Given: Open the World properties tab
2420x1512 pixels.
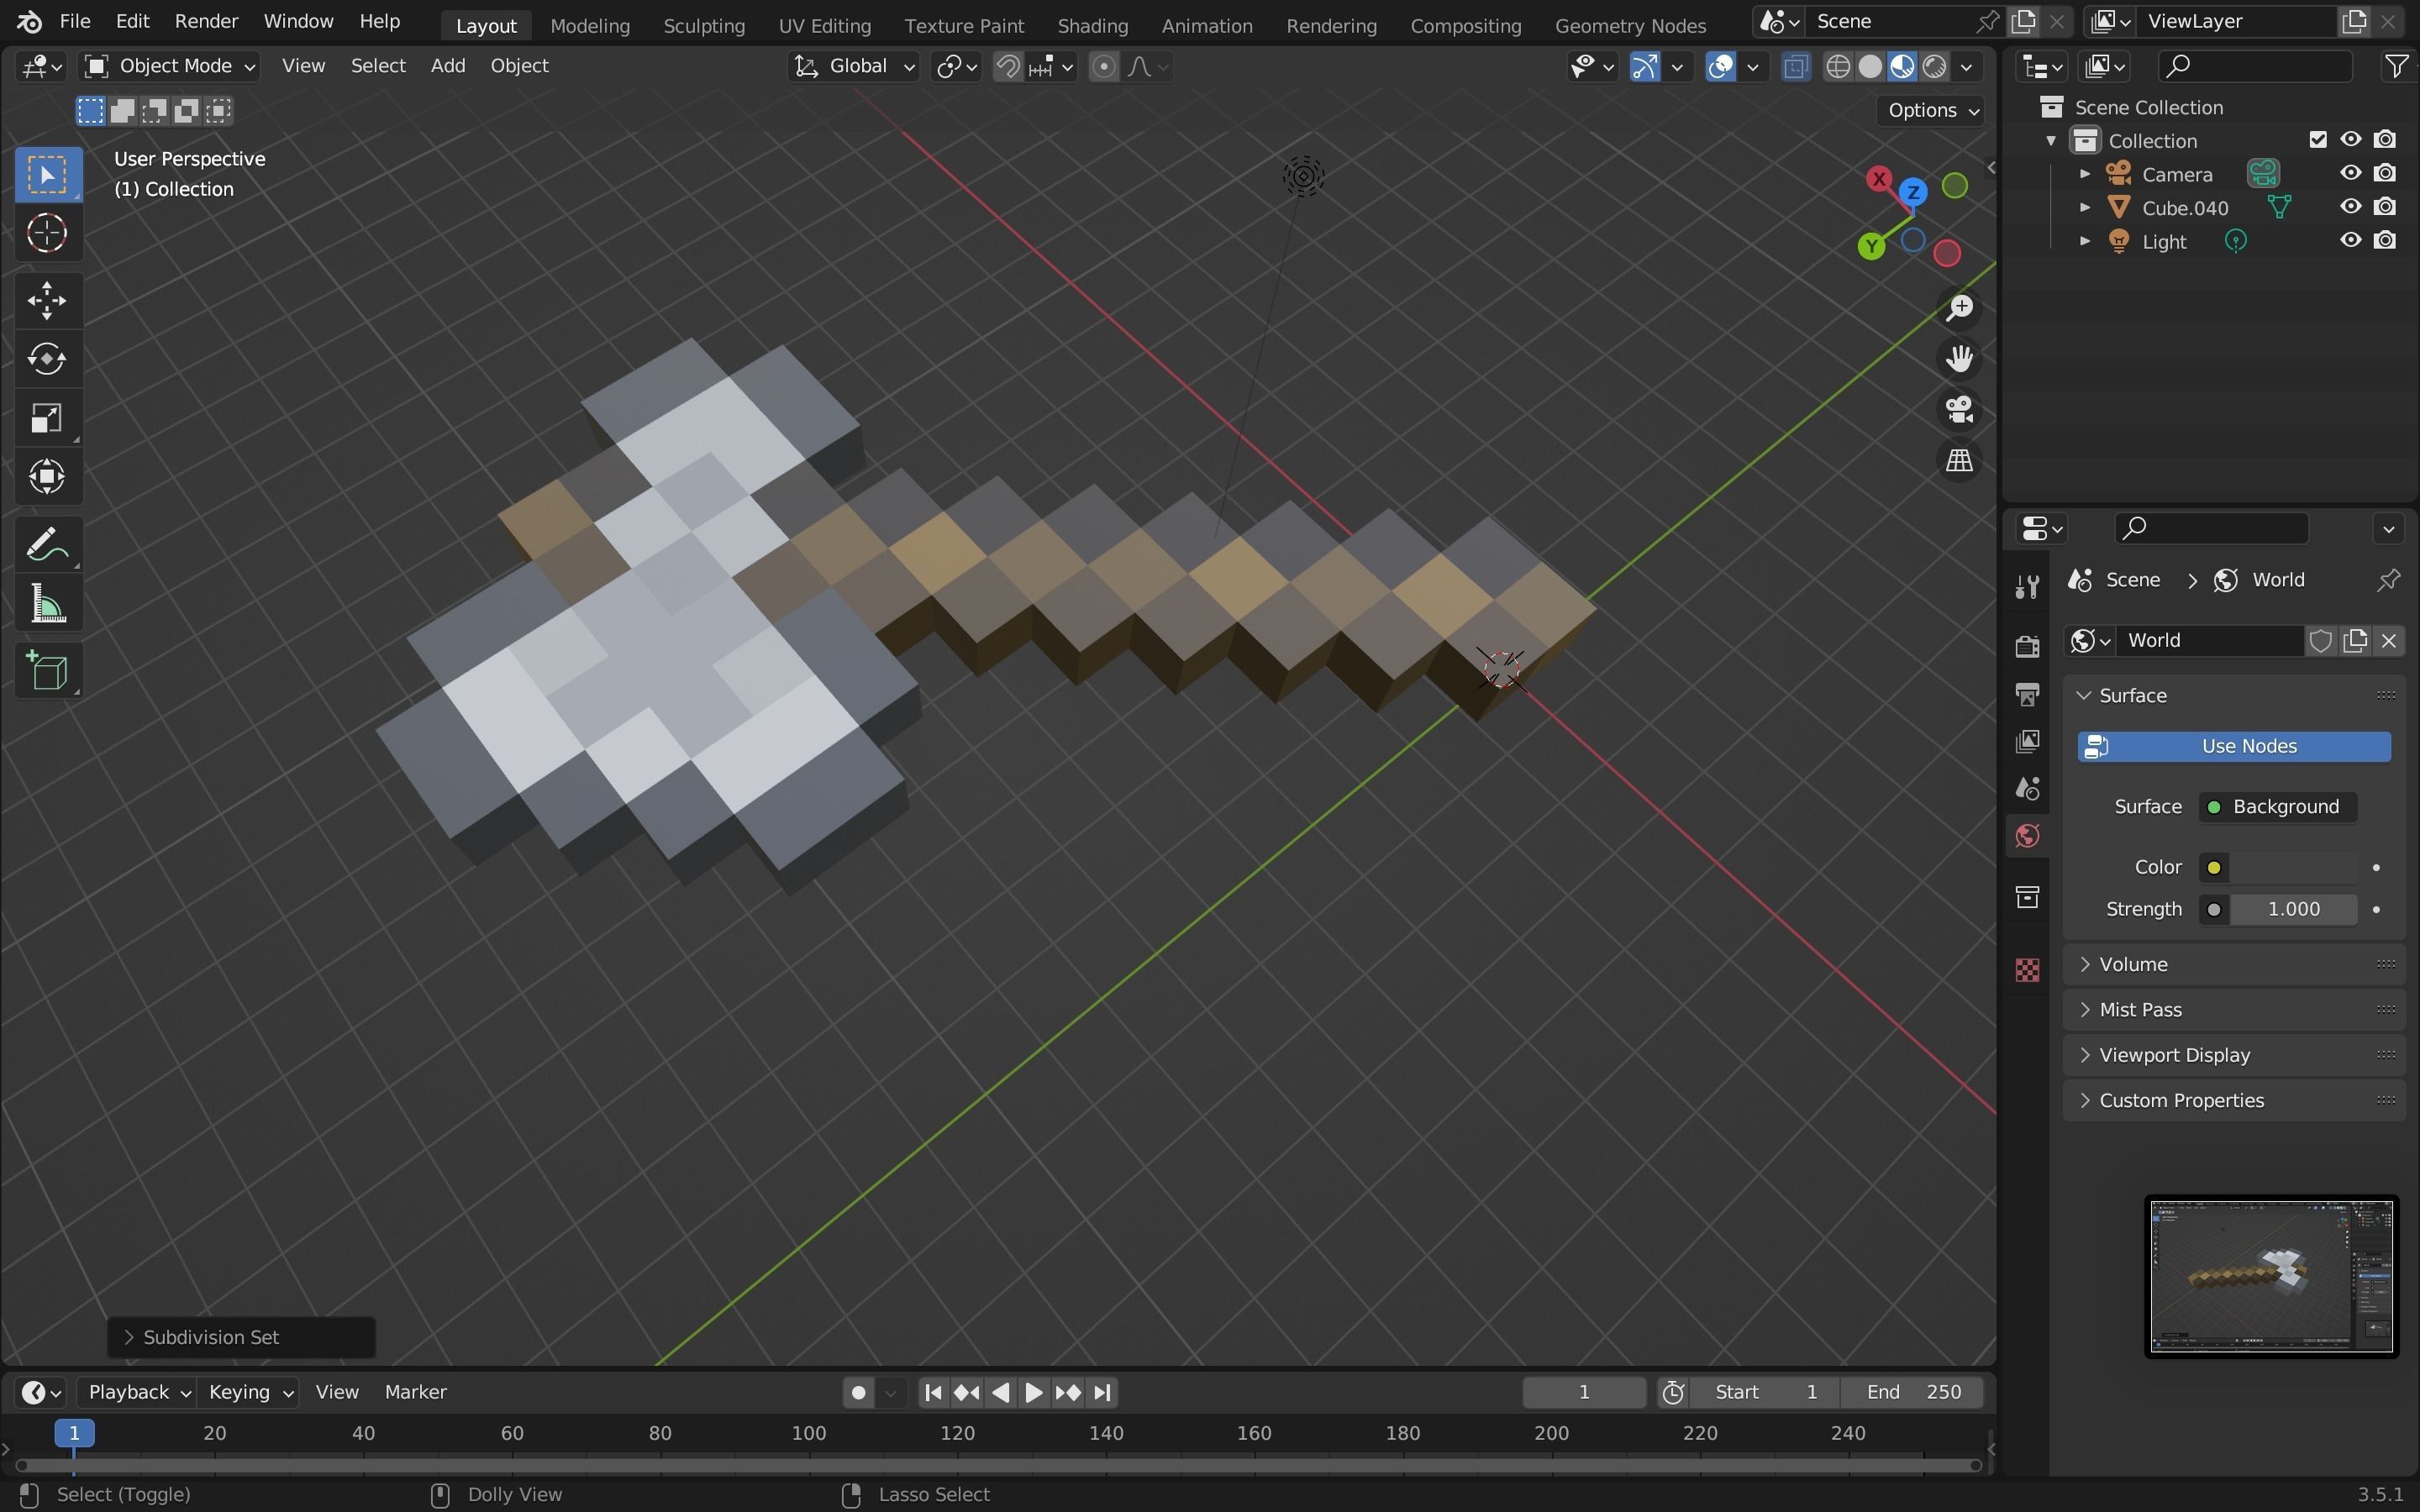Looking at the screenshot, I should (x=2027, y=836).
